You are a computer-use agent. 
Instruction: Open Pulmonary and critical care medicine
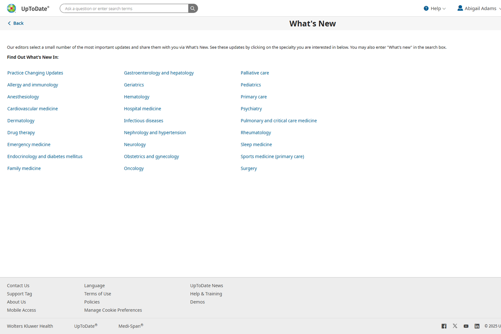[279, 121]
